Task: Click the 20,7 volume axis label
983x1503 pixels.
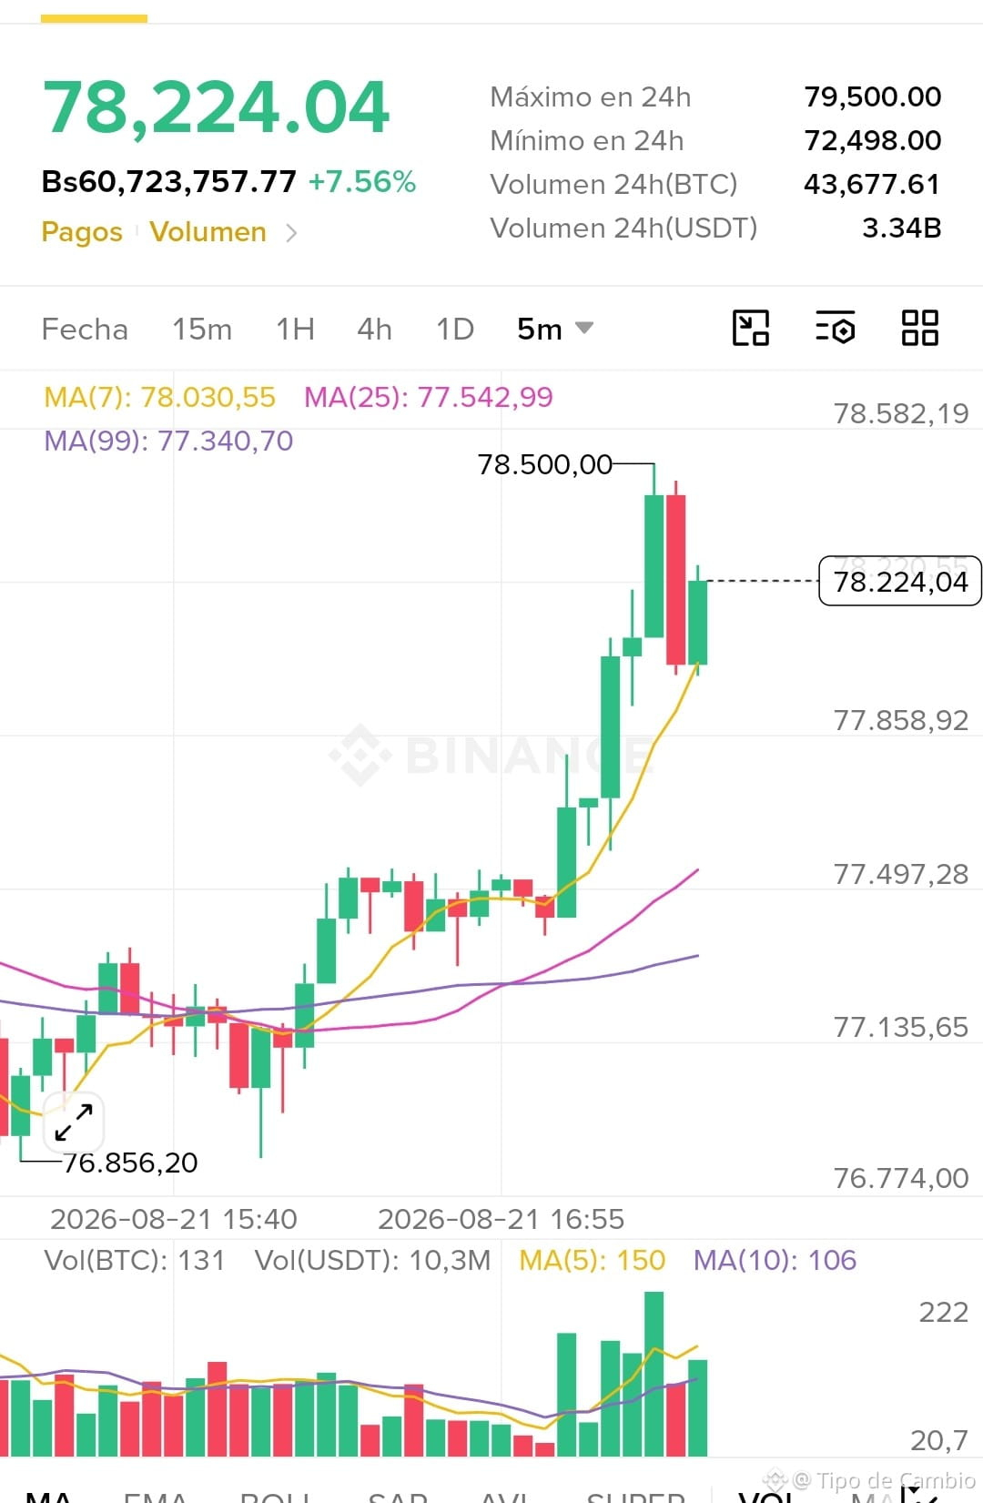Action: pyautogui.click(x=939, y=1440)
